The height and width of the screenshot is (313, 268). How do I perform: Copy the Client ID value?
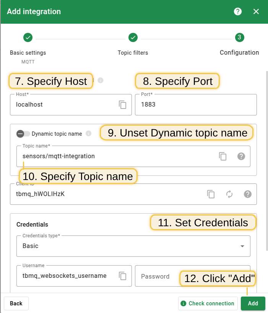(x=211, y=194)
